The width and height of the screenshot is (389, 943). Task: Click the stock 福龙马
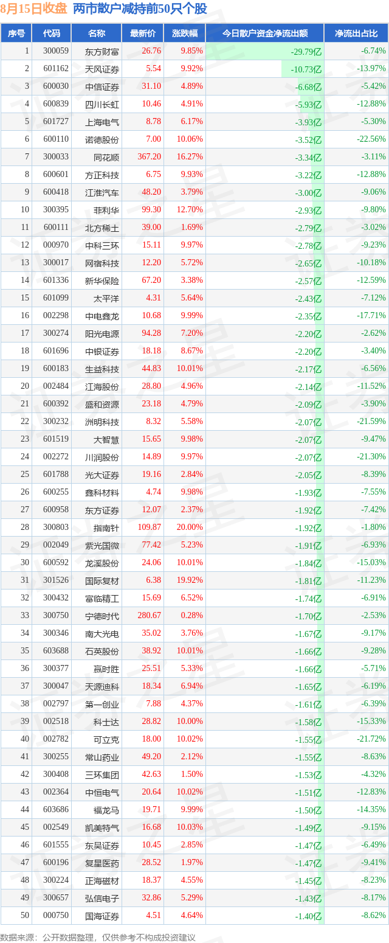coord(106,810)
